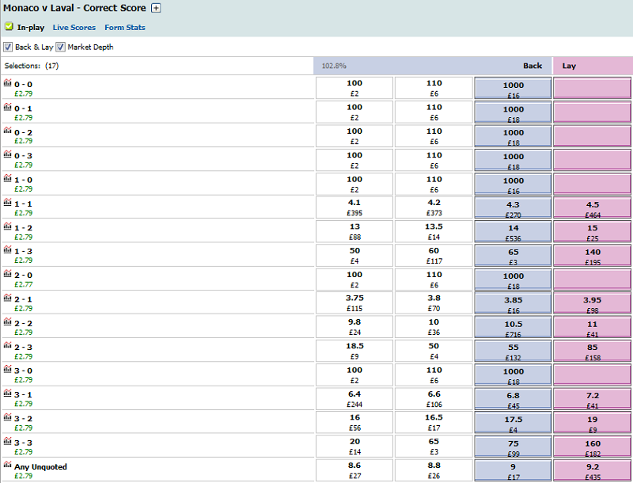Viewport: 633px width, 483px height.
Task: Open the Form Stats link
Action: point(125,28)
